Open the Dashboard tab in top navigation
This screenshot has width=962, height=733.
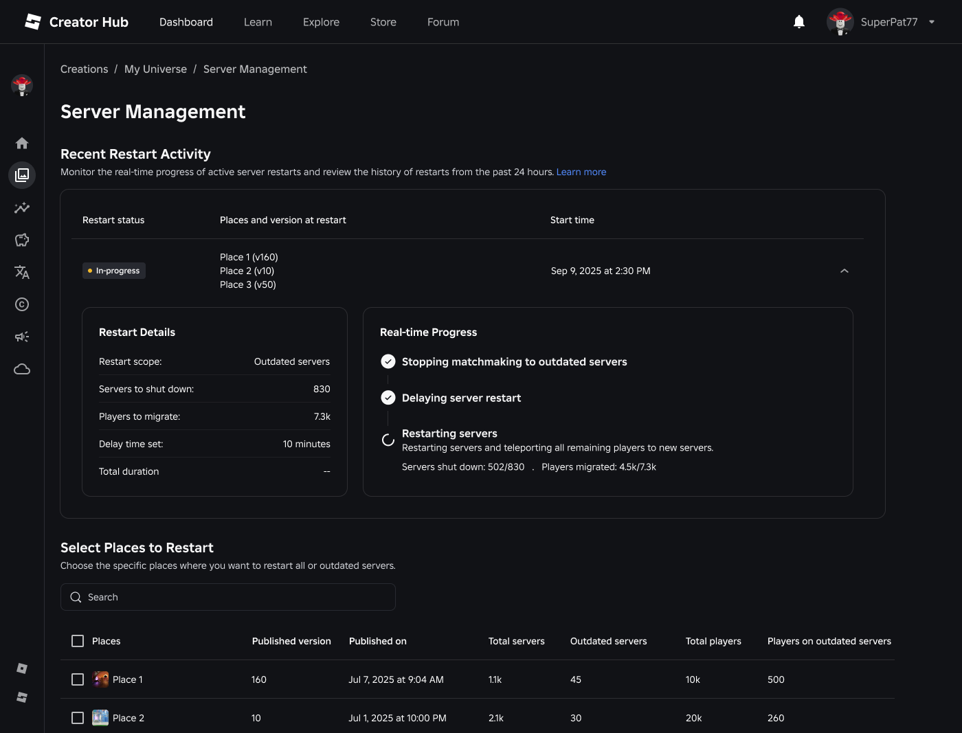186,22
